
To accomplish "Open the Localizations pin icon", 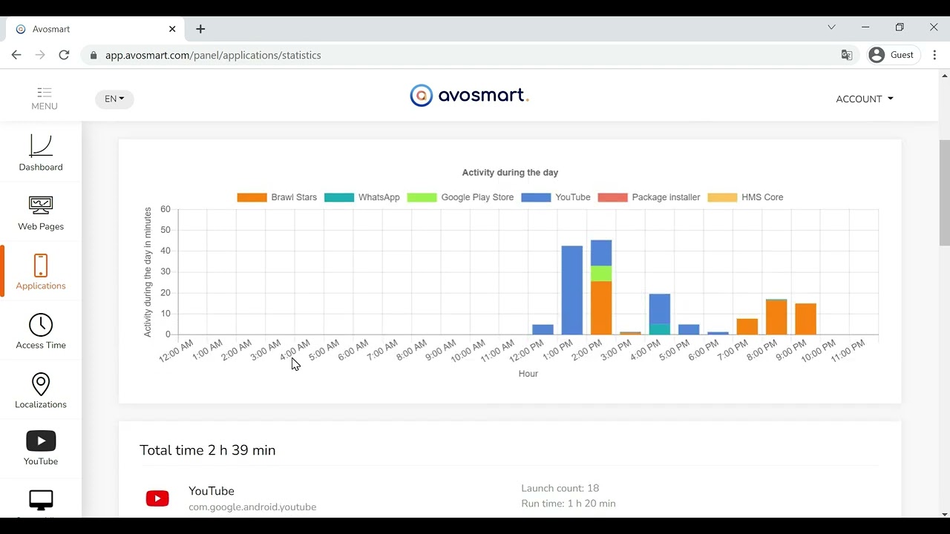I will pyautogui.click(x=41, y=384).
